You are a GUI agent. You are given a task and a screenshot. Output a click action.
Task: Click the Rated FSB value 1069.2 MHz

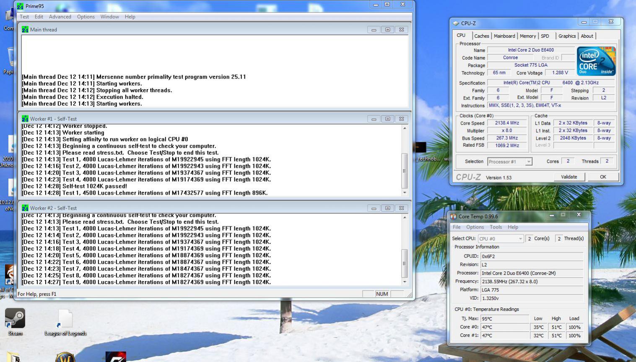click(507, 146)
